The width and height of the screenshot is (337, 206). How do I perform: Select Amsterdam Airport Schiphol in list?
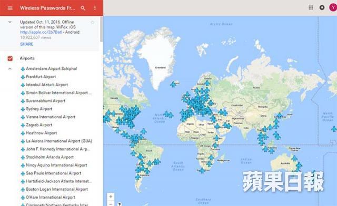[52, 69]
